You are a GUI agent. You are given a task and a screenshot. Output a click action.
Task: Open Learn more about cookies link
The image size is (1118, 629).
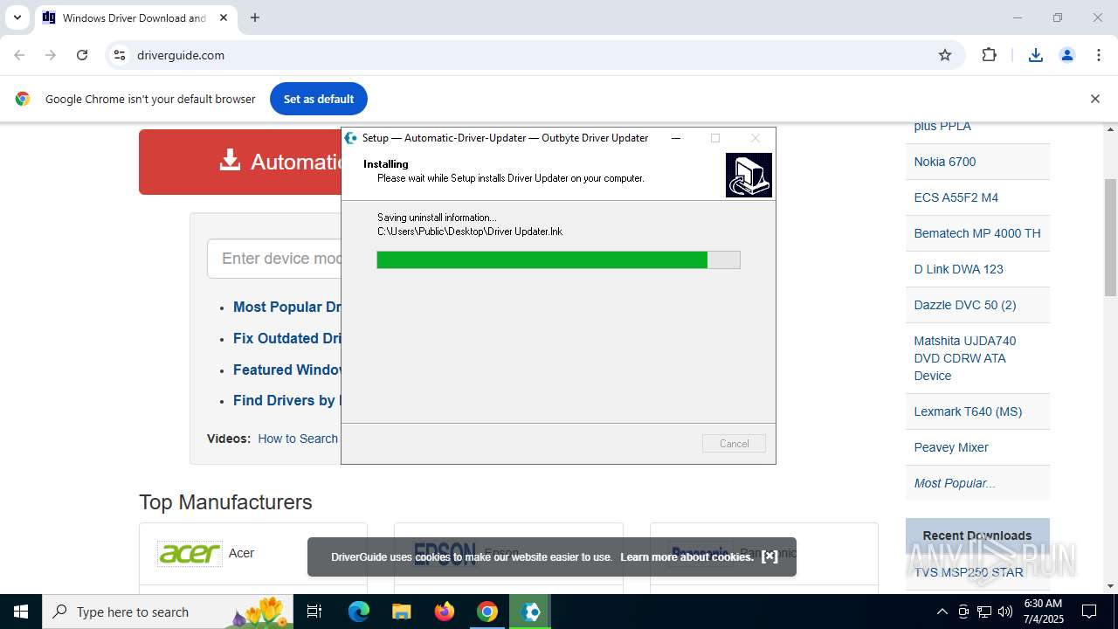tap(687, 556)
